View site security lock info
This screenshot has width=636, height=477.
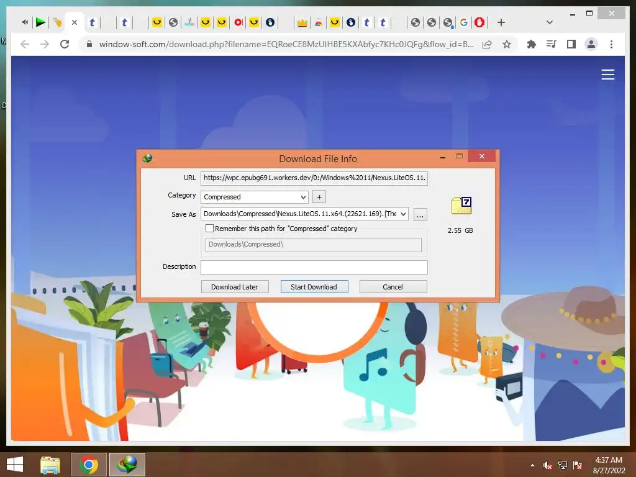coord(89,44)
